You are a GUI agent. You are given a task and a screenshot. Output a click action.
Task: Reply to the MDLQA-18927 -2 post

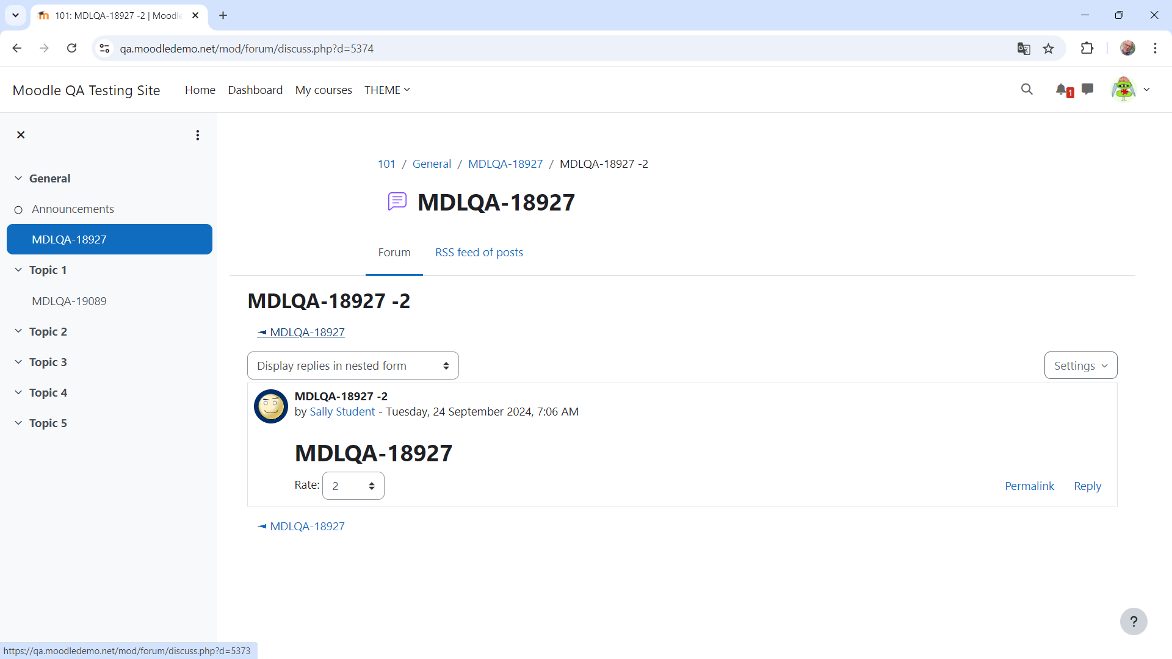pyautogui.click(x=1087, y=486)
